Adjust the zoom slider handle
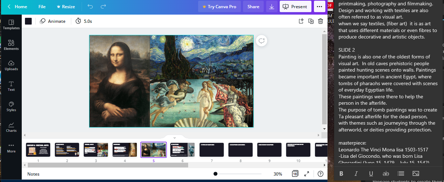 click(x=215, y=174)
